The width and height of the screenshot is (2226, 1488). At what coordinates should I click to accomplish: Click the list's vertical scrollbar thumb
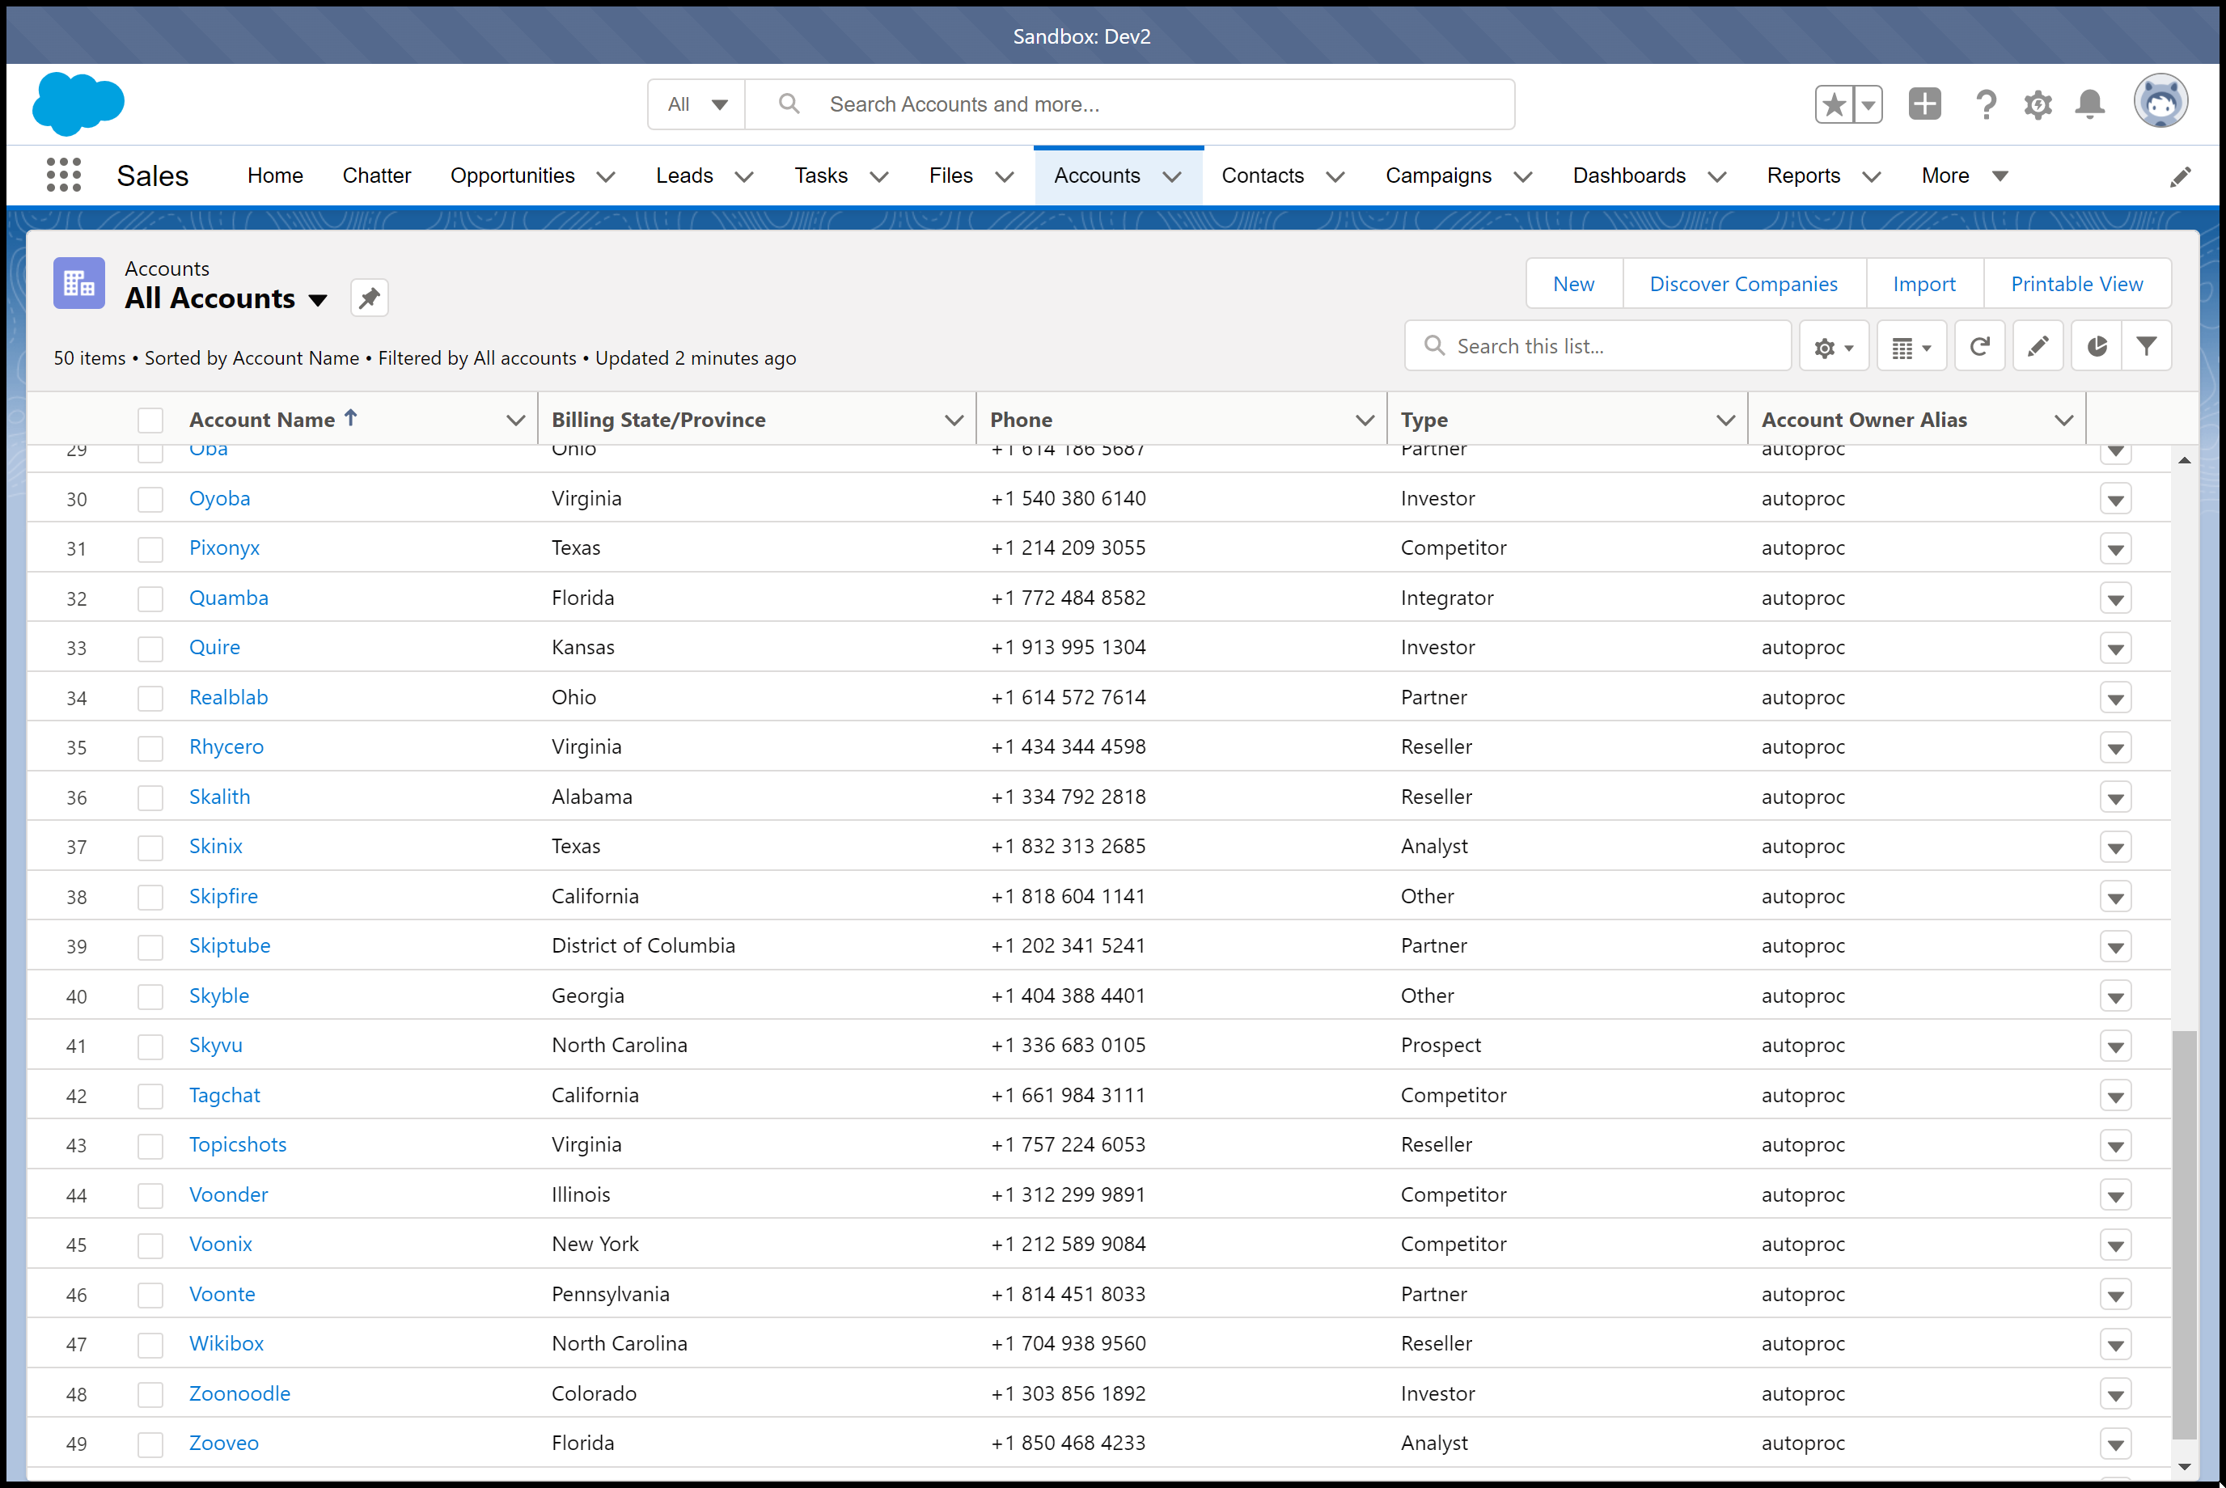(x=2183, y=1234)
